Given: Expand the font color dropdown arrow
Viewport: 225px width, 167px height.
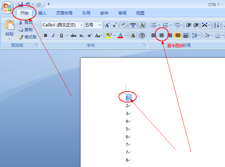Looking at the screenshot, I should pos(126,35).
